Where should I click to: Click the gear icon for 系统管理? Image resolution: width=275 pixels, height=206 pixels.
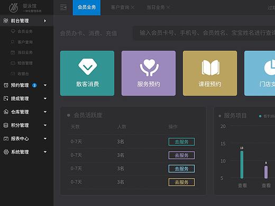click(x=6, y=152)
